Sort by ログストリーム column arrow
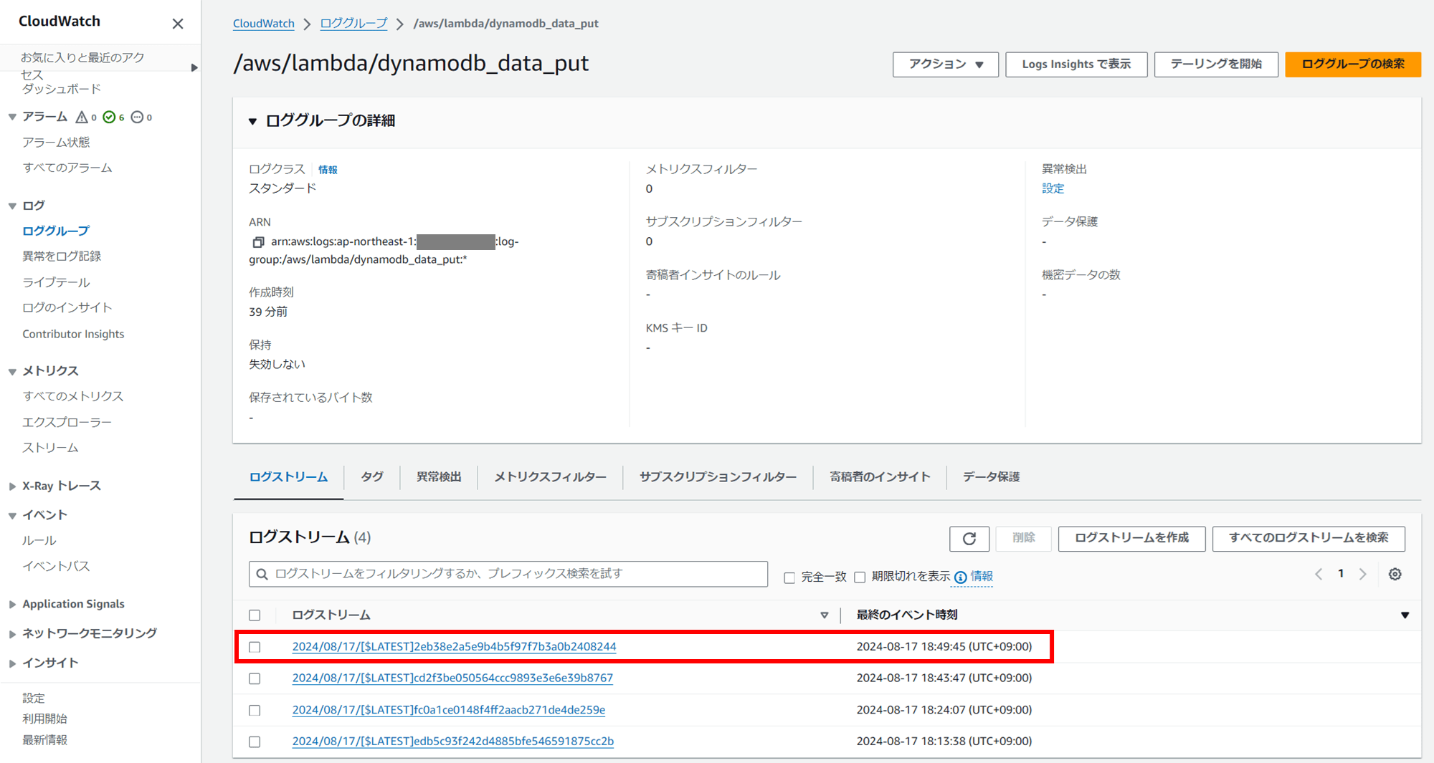This screenshot has height=763, width=1434. 824,615
